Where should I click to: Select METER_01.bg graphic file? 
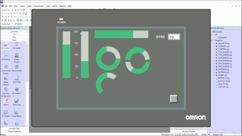pyautogui.click(x=223, y=78)
